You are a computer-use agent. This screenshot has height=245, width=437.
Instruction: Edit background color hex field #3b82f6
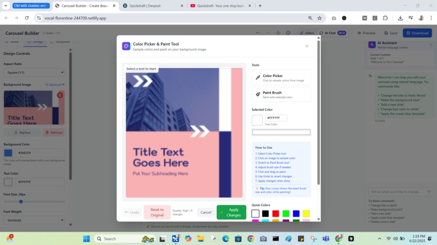click(x=40, y=153)
